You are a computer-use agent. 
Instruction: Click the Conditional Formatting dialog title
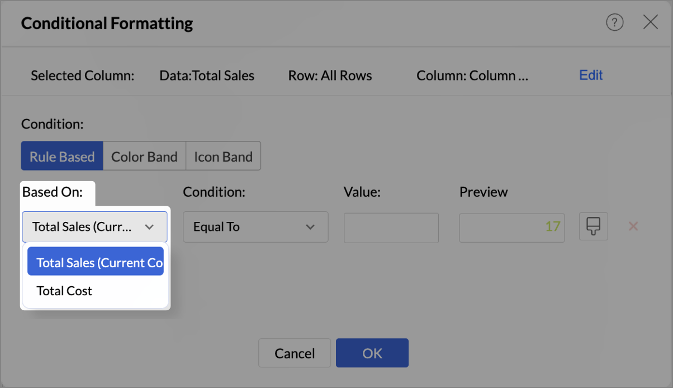[x=107, y=23]
